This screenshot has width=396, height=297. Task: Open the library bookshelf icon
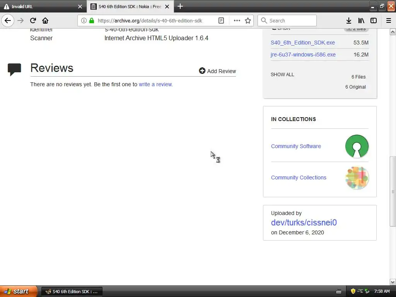[x=361, y=20]
